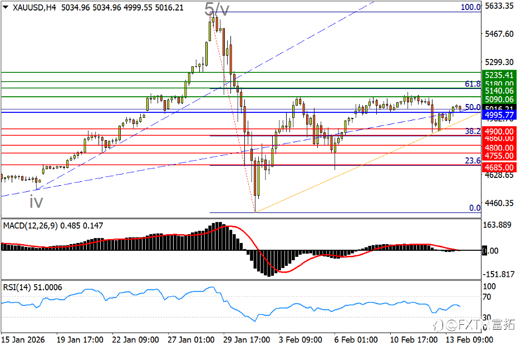Click the 5/v wave label

coord(217,9)
